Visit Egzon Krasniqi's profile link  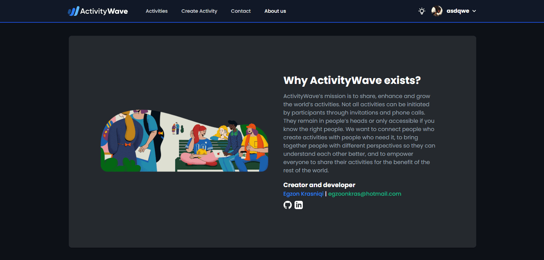(303, 194)
